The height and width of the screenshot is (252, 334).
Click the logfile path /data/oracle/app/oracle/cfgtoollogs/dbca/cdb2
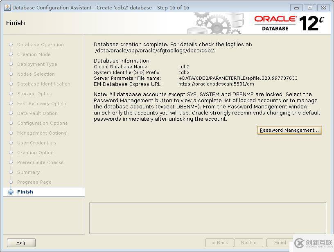pos(155,51)
